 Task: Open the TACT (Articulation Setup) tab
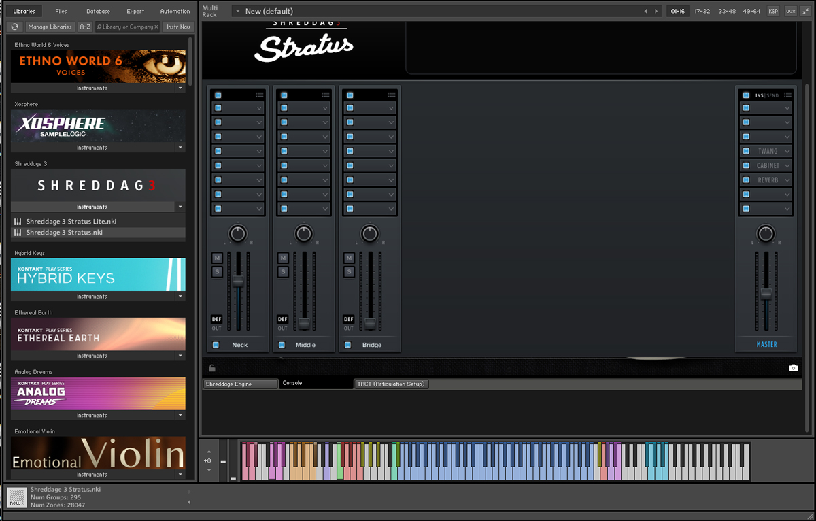pyautogui.click(x=392, y=384)
